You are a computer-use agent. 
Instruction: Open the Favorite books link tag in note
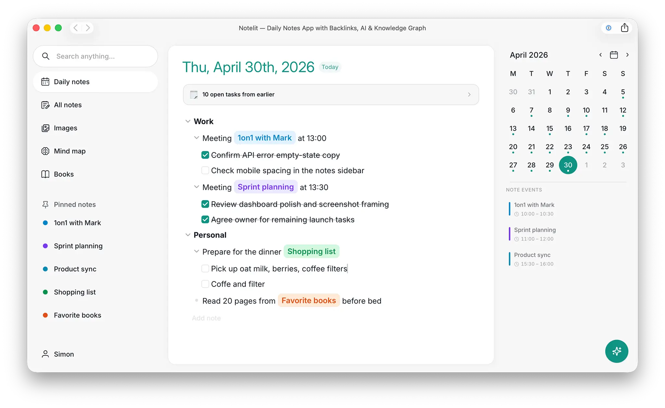point(308,300)
